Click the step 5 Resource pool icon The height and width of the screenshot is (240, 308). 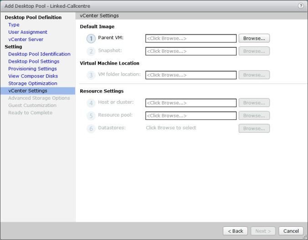91,116
